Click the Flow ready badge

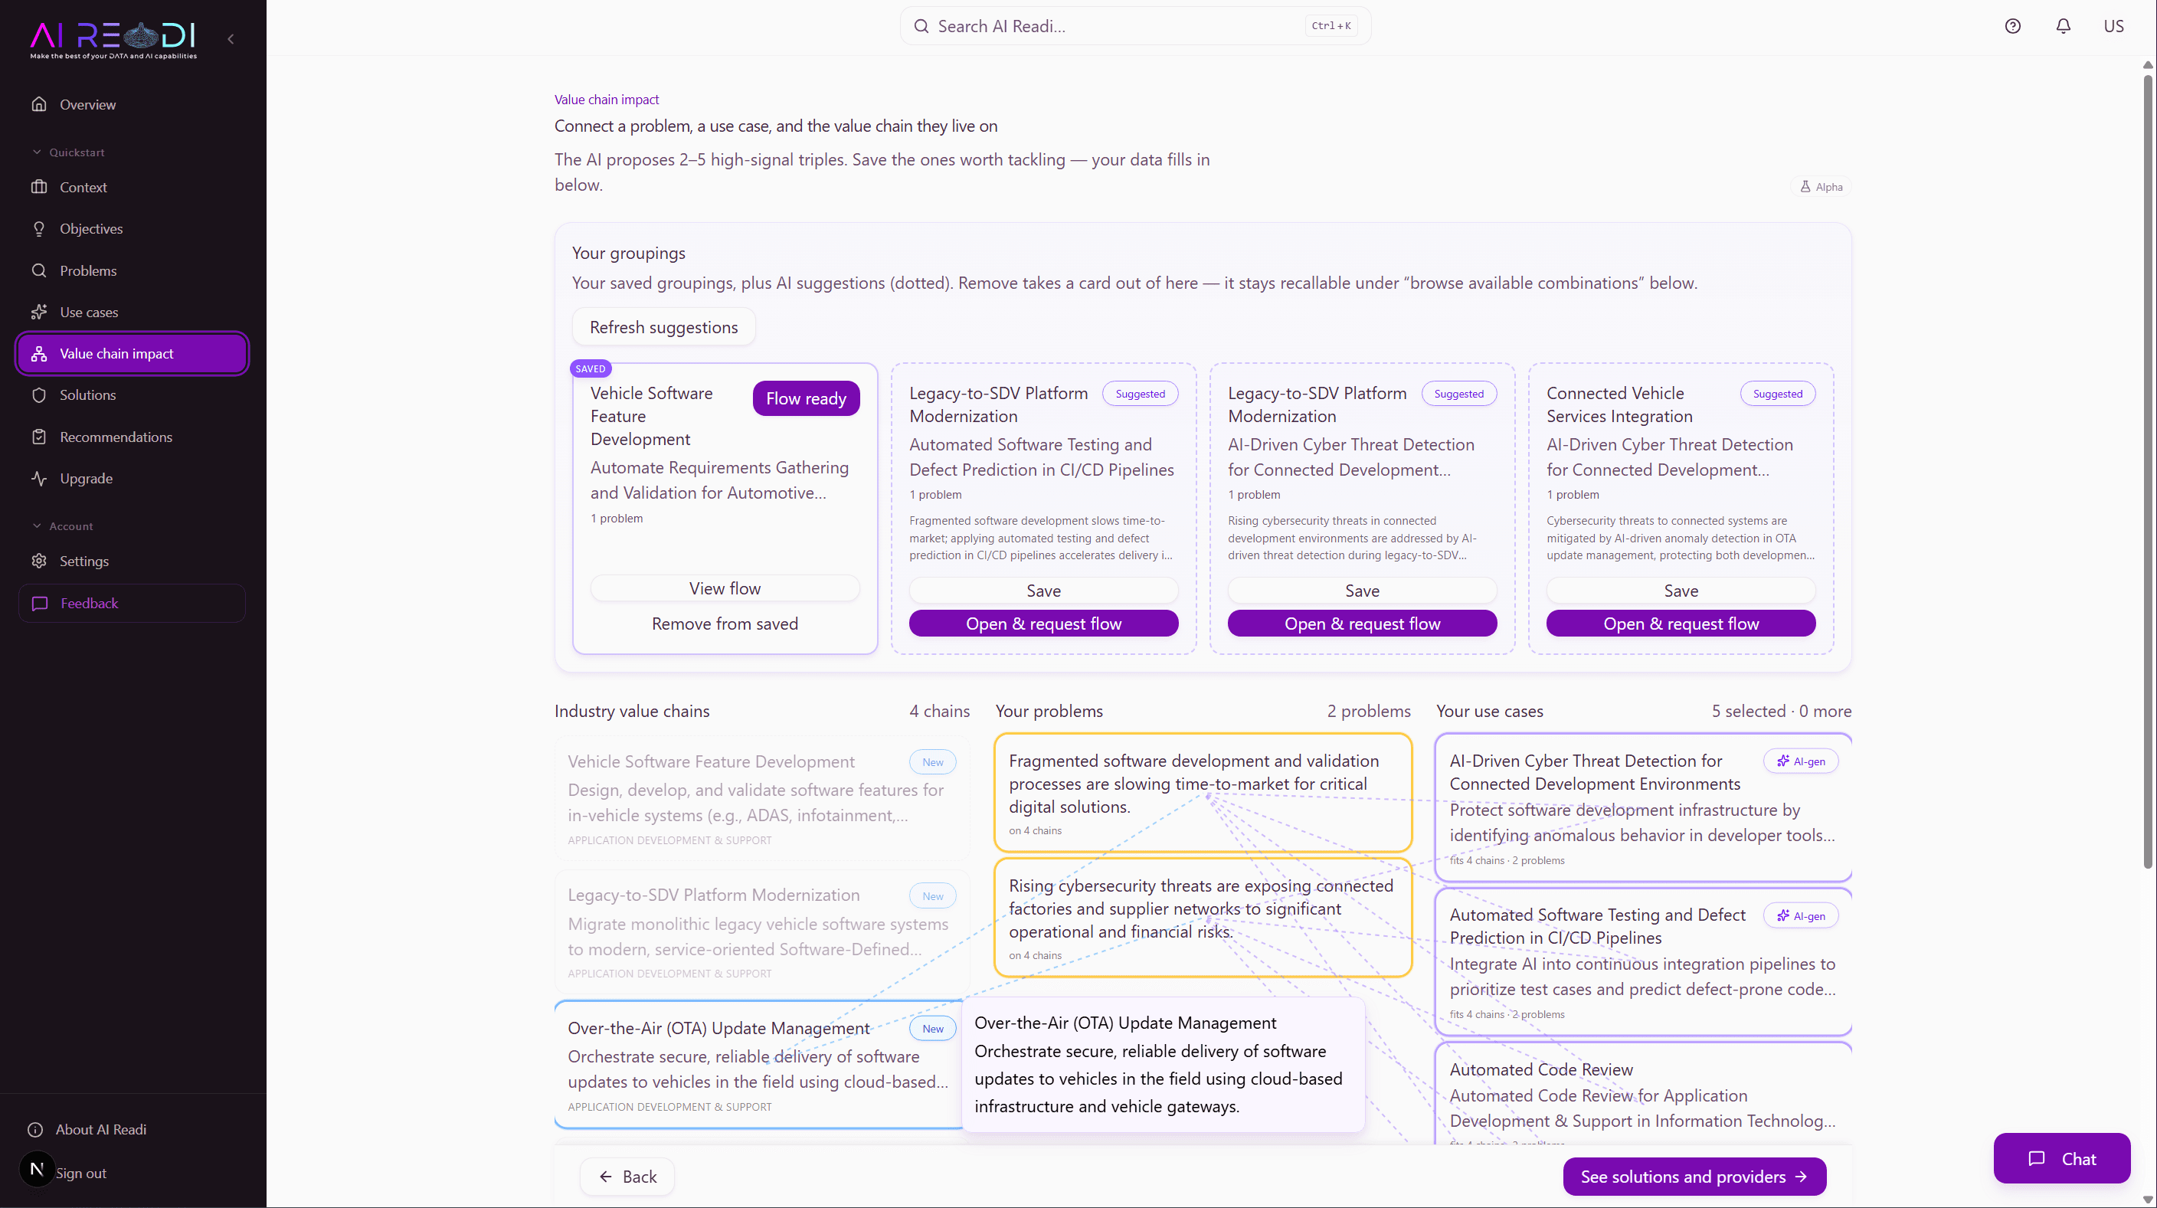tap(806, 398)
